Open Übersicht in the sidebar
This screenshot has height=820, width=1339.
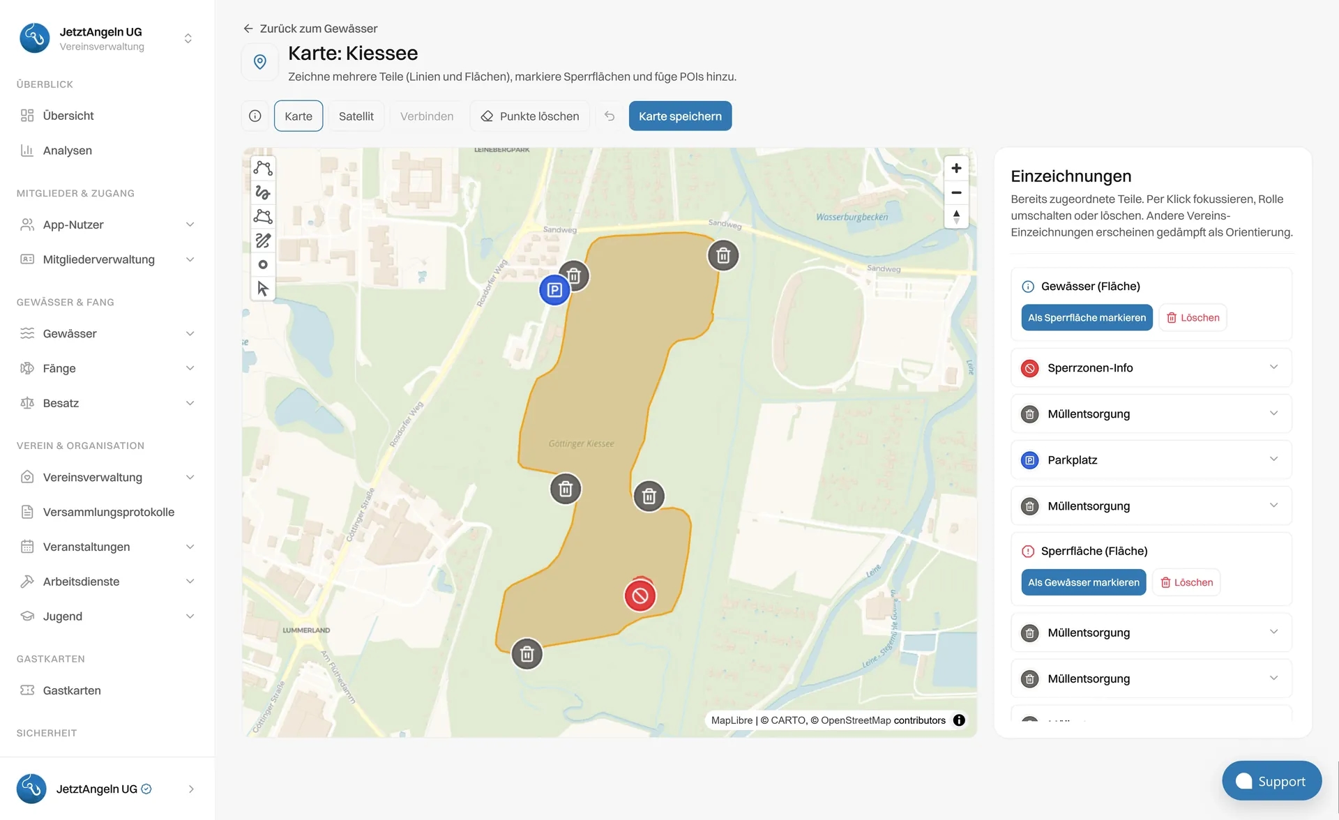click(x=107, y=116)
